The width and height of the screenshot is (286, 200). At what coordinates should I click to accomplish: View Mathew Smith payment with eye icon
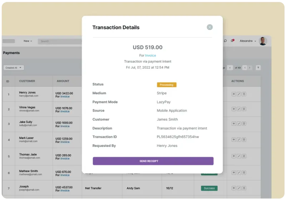[234, 172]
